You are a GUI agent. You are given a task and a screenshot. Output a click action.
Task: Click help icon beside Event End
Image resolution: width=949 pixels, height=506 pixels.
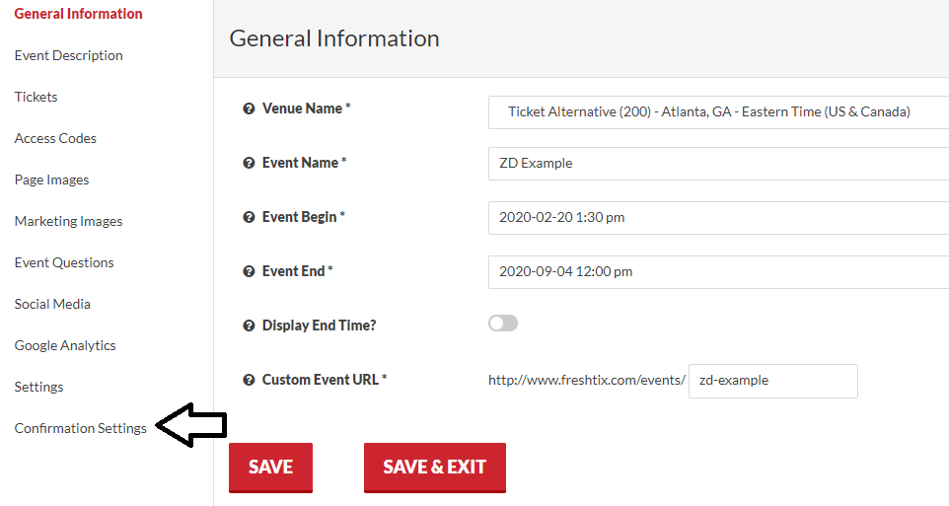point(249,272)
